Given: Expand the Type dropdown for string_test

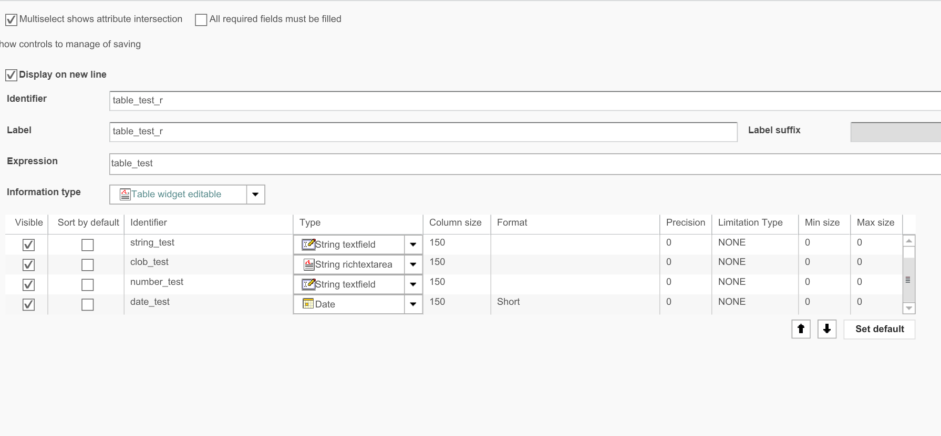Looking at the screenshot, I should 413,244.
